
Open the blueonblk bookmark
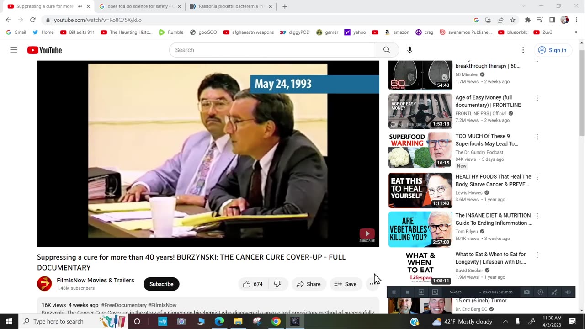[513, 32]
